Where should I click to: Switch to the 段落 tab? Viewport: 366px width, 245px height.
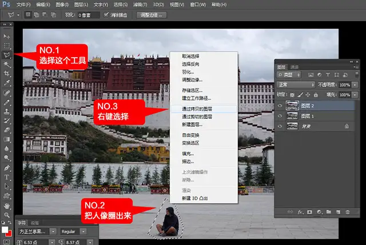click(35, 223)
